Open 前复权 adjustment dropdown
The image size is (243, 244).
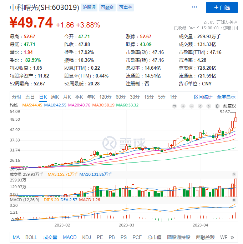tap(229, 106)
